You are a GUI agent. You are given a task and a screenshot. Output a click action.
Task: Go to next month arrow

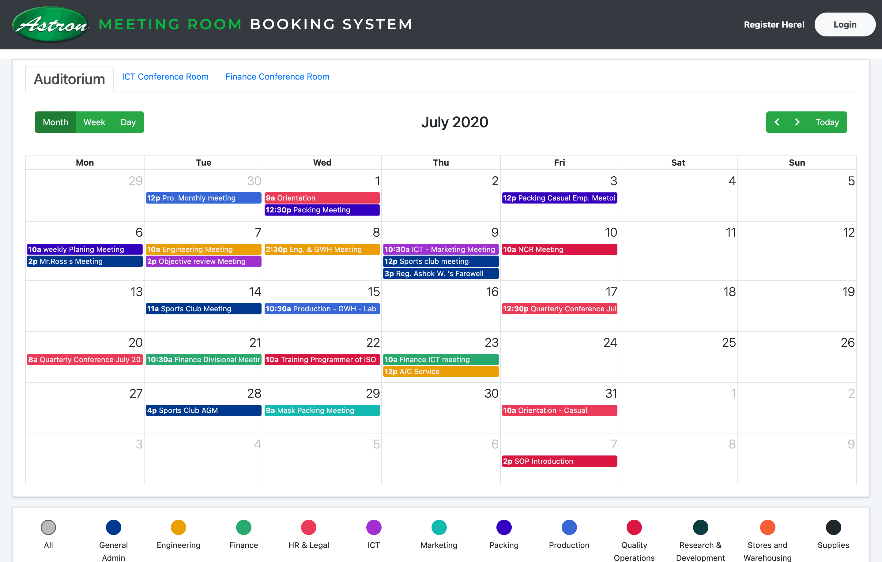[x=797, y=122]
